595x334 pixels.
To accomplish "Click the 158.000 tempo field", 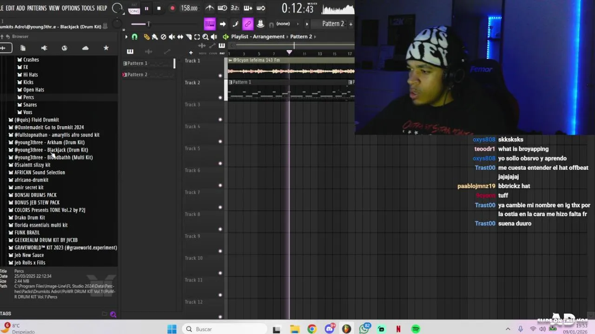I will (189, 8).
